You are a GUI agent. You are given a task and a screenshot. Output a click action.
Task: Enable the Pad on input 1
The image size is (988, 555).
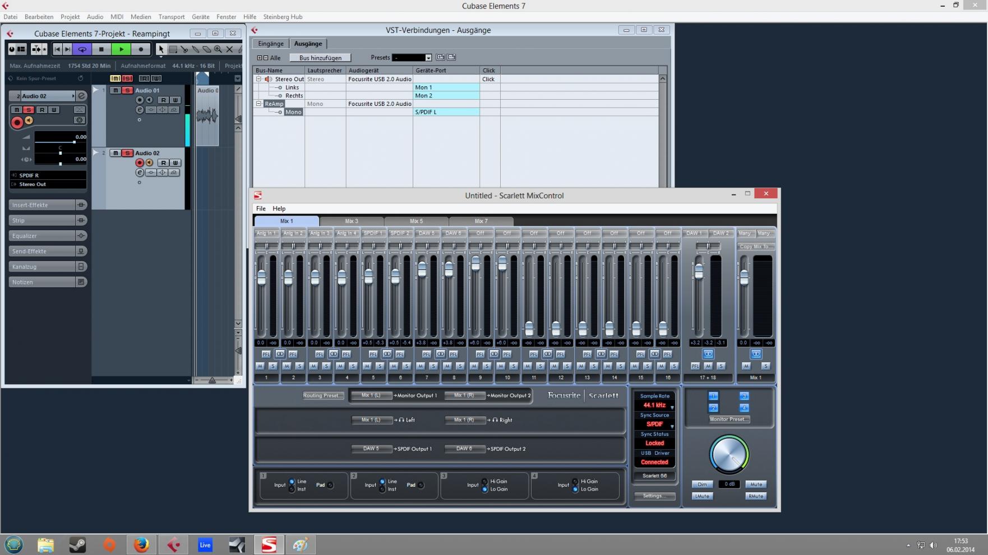pyautogui.click(x=331, y=485)
